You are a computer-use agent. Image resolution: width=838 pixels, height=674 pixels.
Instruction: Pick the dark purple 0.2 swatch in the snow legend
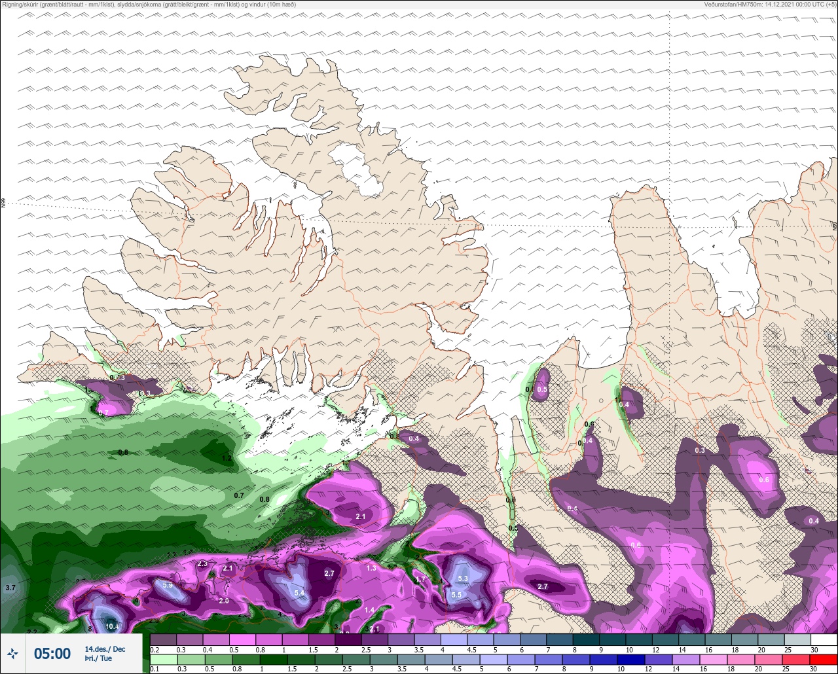(163, 639)
